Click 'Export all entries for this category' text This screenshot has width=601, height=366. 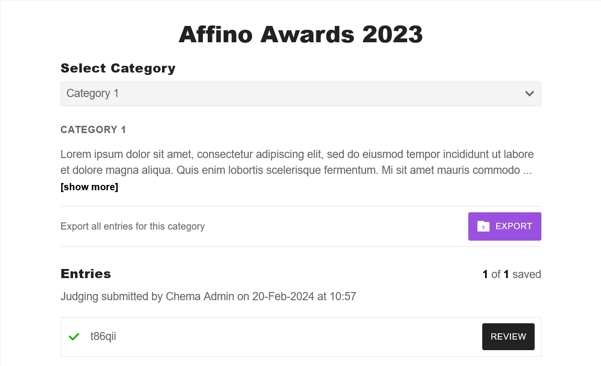(x=133, y=226)
